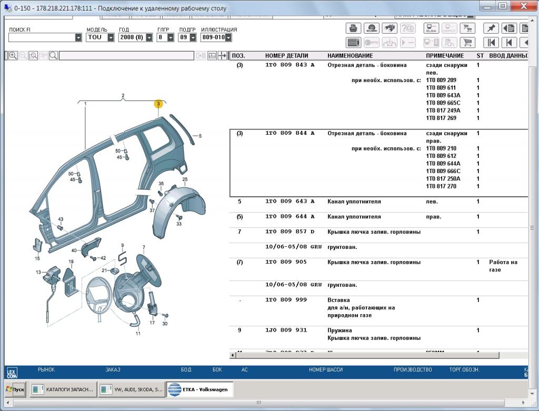This screenshot has height=411, width=539.
Task: Click the greyed-out documents stack icon
Action: (450, 42)
